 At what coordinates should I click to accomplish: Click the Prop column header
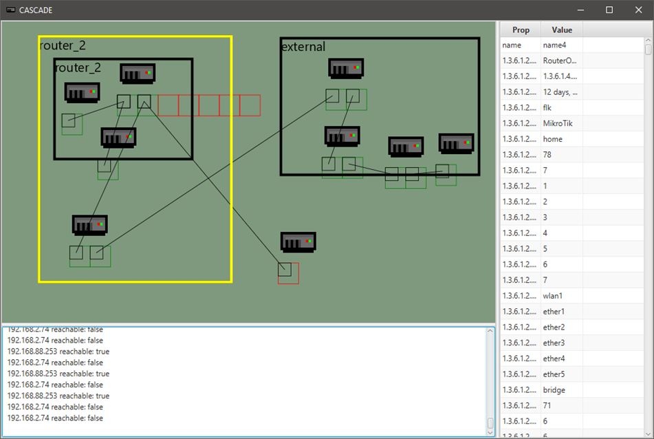521,30
